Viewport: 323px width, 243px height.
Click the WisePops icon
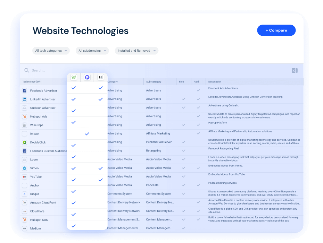(x=25, y=125)
